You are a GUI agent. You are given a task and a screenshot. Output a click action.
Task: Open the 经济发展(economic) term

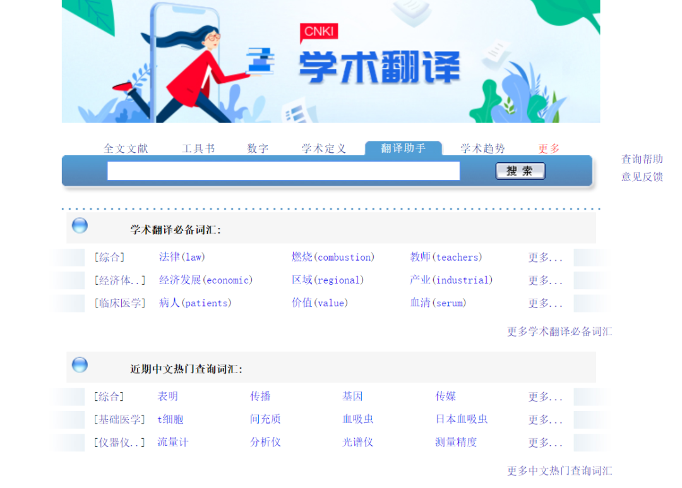pyautogui.click(x=206, y=280)
